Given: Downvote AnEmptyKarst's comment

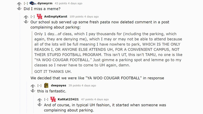Looking at the screenshot, I should pos(26,22).
